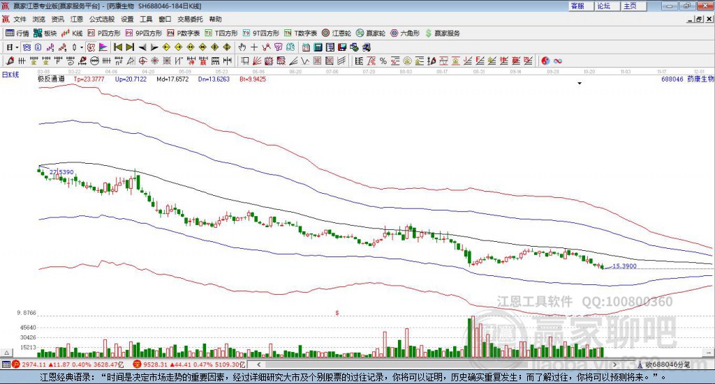Click the blue infinity symbol icon
The width and height of the screenshot is (715, 384).
point(558,61)
